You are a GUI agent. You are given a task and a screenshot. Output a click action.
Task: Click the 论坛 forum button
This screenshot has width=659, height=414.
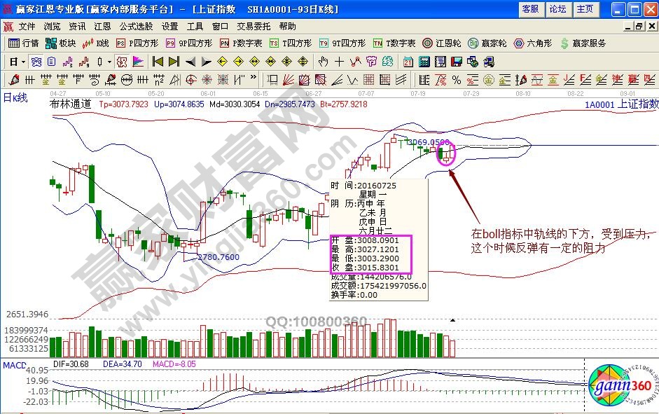(x=557, y=9)
